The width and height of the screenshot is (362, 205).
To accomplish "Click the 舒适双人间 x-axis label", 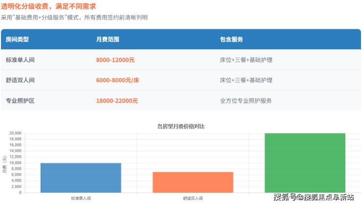I will point(193,198).
